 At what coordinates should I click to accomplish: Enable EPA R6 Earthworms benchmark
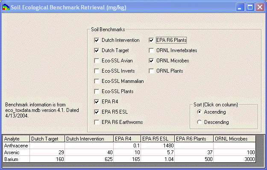97,122
